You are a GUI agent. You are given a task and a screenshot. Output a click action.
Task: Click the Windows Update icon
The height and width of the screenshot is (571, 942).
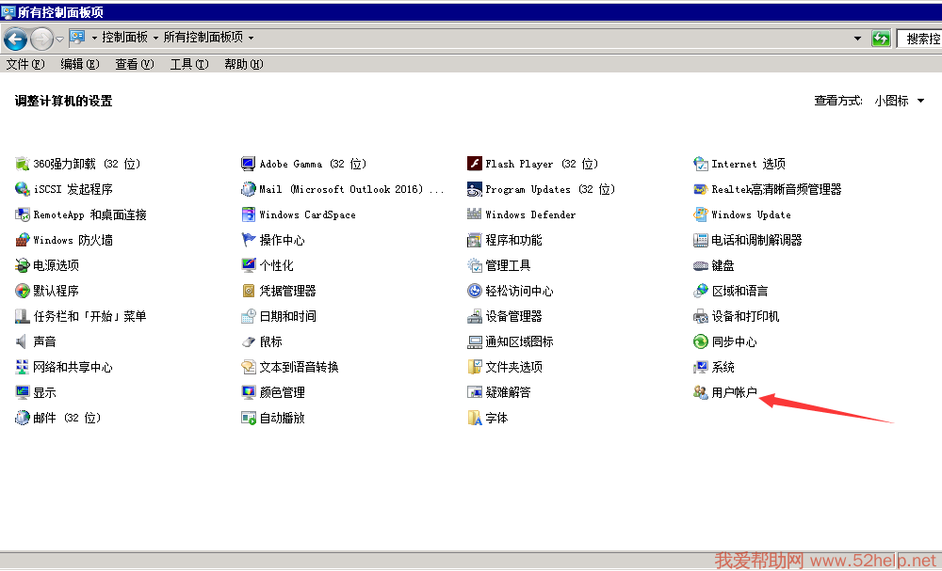701,214
